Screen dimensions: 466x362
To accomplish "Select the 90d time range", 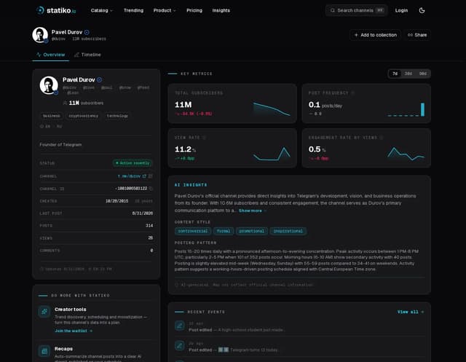I will tap(423, 74).
